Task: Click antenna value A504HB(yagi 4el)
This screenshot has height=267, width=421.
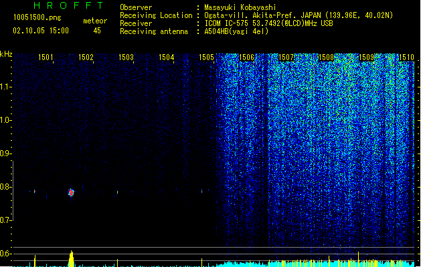Action: tap(236, 31)
